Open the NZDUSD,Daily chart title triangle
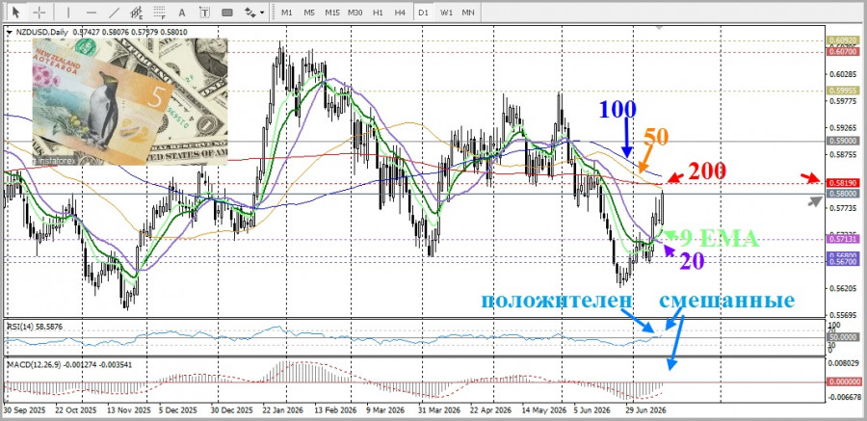 click(x=10, y=32)
